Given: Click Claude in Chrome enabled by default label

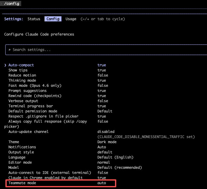Looking at the screenshot, I should pos(45,178).
